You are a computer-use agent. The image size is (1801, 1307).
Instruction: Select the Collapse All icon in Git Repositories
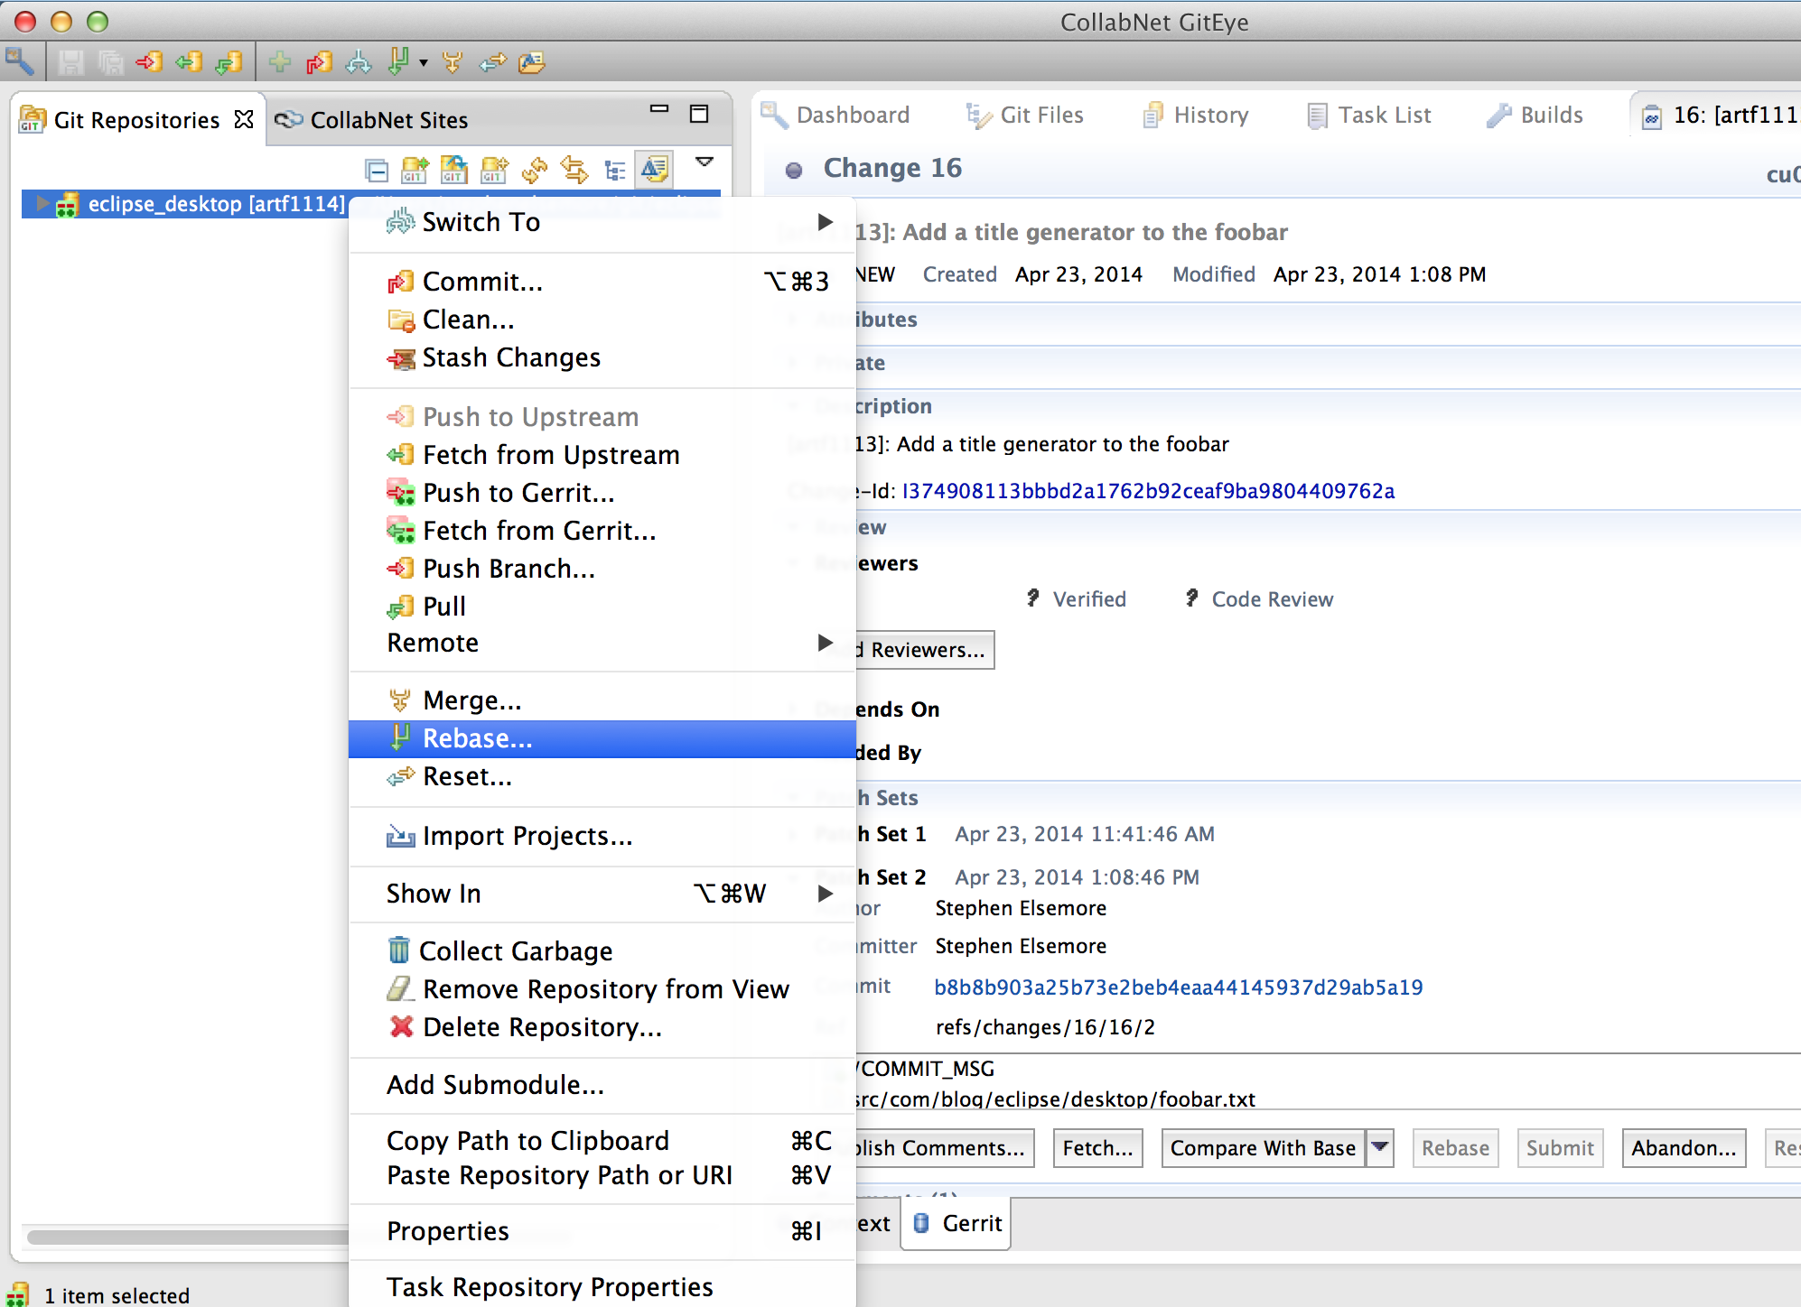[377, 170]
